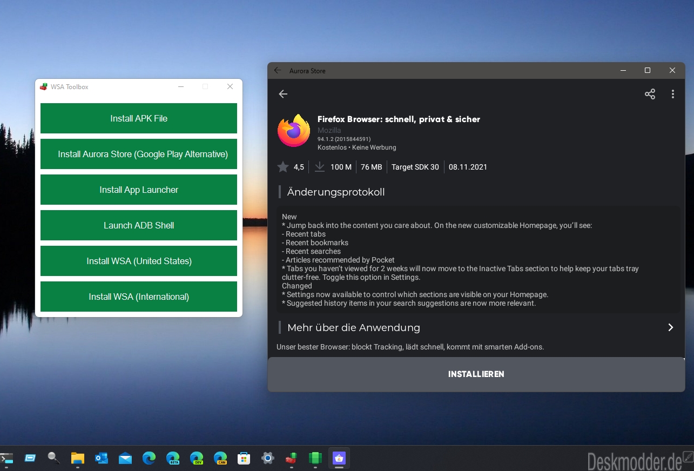
Task: Open Mail app from taskbar
Action: (x=125, y=459)
